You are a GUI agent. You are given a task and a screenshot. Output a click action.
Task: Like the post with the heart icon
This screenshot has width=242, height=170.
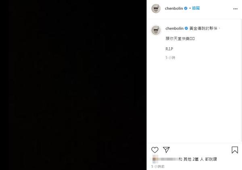(154, 150)
